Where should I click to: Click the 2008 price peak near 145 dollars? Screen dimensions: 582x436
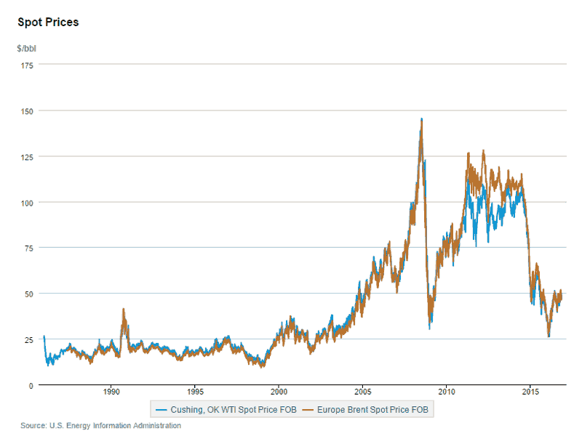(x=421, y=120)
